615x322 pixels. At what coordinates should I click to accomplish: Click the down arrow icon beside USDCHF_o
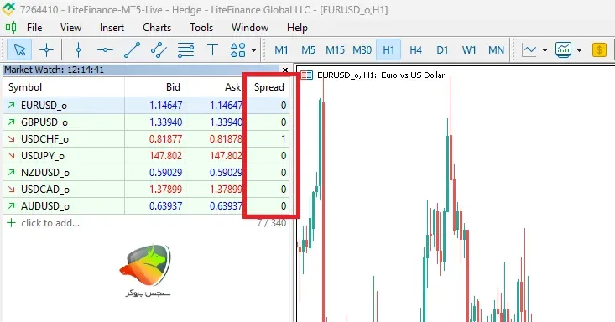[x=12, y=139]
